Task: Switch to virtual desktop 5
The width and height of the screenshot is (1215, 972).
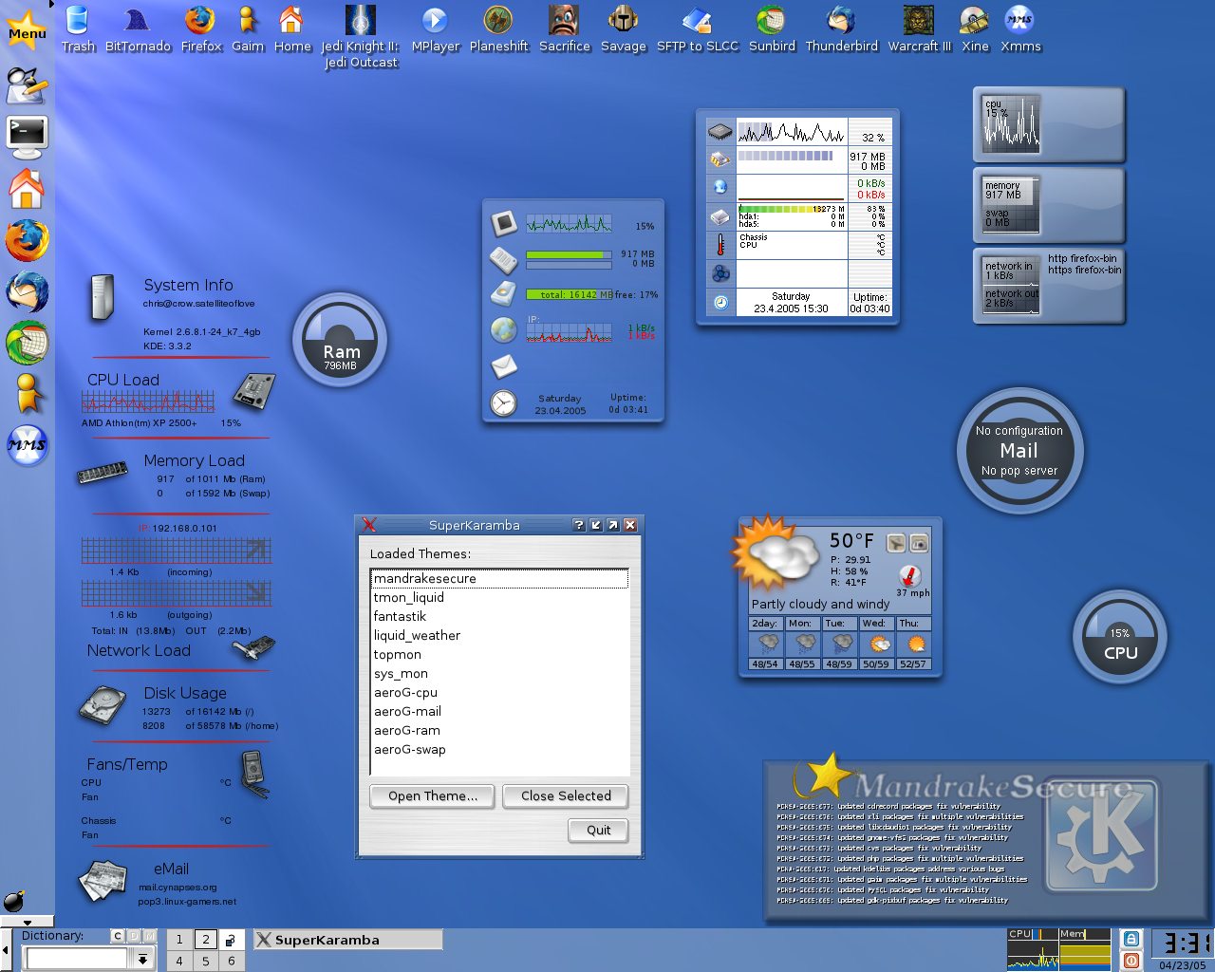Action: (x=205, y=961)
